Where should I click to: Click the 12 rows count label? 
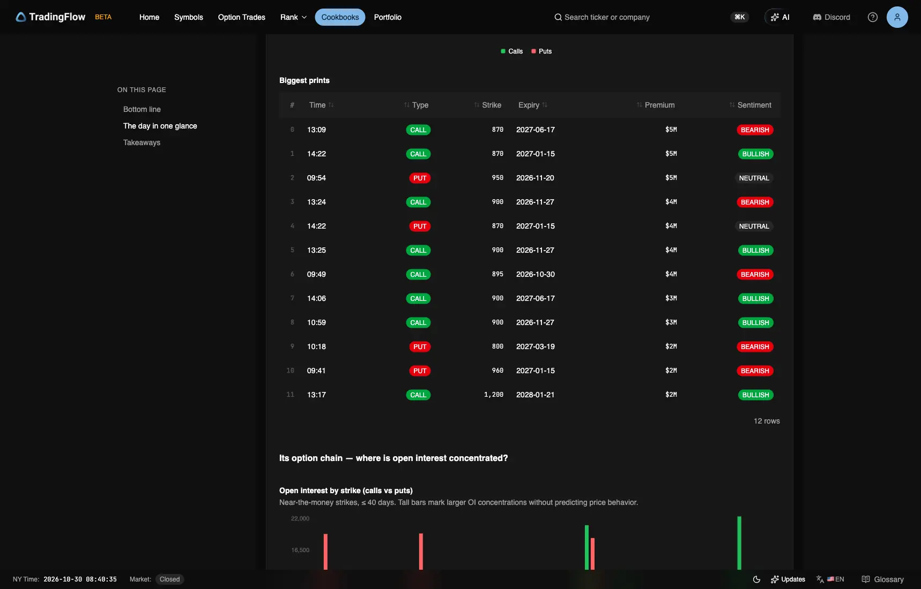tap(767, 421)
